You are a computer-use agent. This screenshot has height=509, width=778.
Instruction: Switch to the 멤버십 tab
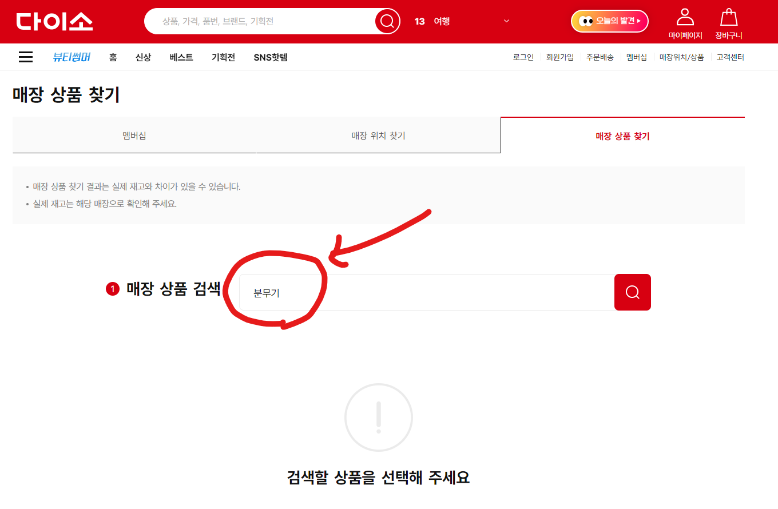click(134, 136)
